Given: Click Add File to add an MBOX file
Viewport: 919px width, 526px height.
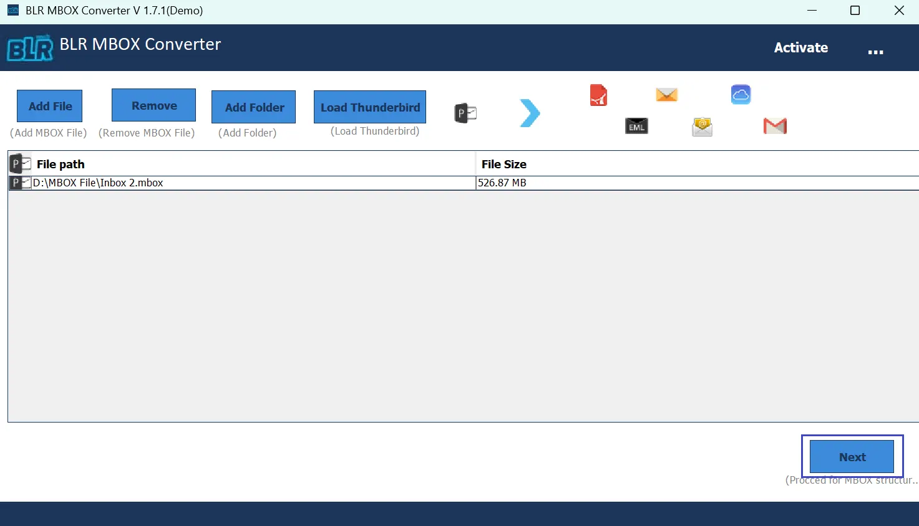Looking at the screenshot, I should [x=49, y=105].
